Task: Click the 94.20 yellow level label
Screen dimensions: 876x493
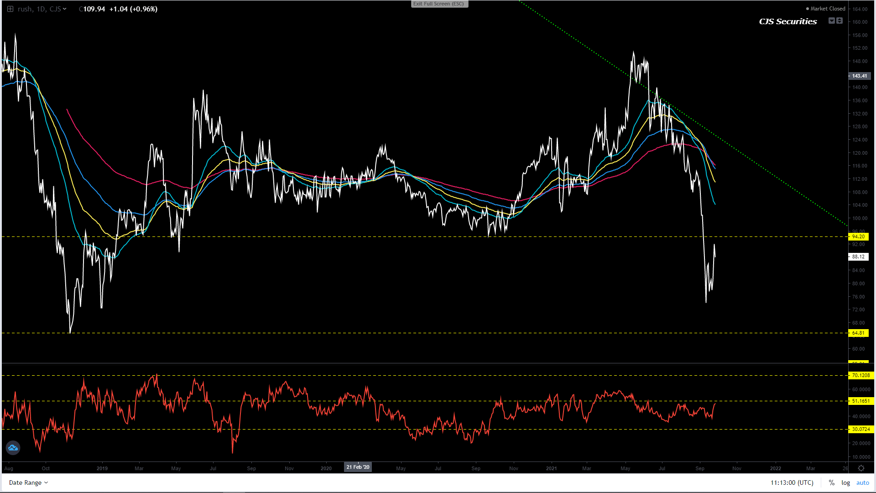Action: click(858, 236)
